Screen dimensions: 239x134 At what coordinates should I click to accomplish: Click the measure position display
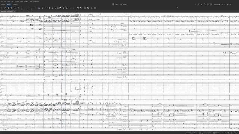(223, 4)
